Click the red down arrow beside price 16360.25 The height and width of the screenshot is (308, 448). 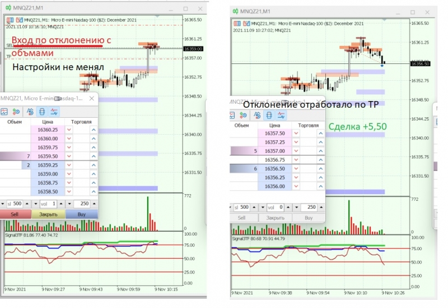(x=69, y=130)
